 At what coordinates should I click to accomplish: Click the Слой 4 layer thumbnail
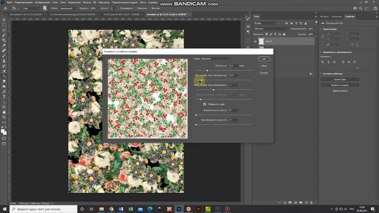tap(261, 41)
